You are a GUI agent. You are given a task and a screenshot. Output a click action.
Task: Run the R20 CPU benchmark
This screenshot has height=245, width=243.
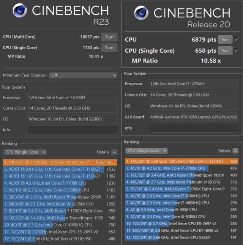225,40
